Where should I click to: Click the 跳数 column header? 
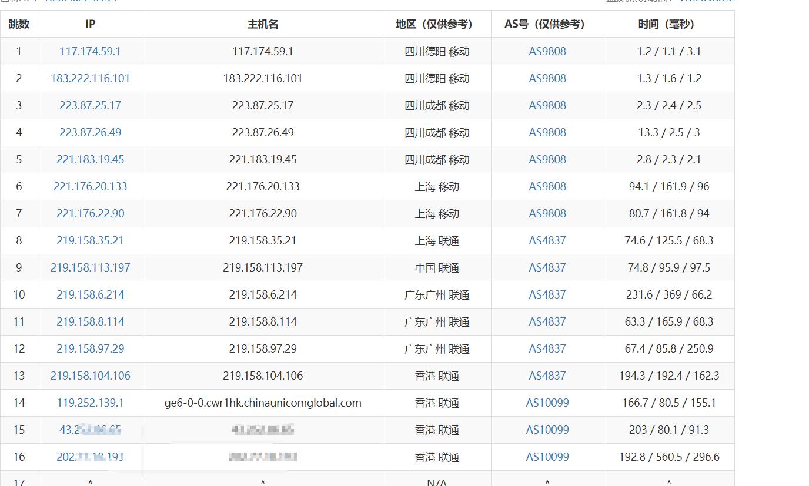pyautogui.click(x=19, y=24)
